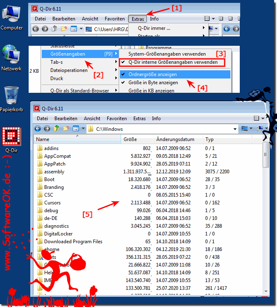The width and height of the screenshot is (277, 307).
Task: Open Extras menu in C:\Users\HRG window
Action: 137,19
